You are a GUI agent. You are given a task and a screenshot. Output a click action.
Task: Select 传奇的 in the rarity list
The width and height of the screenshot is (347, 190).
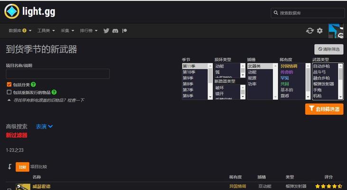292,72
